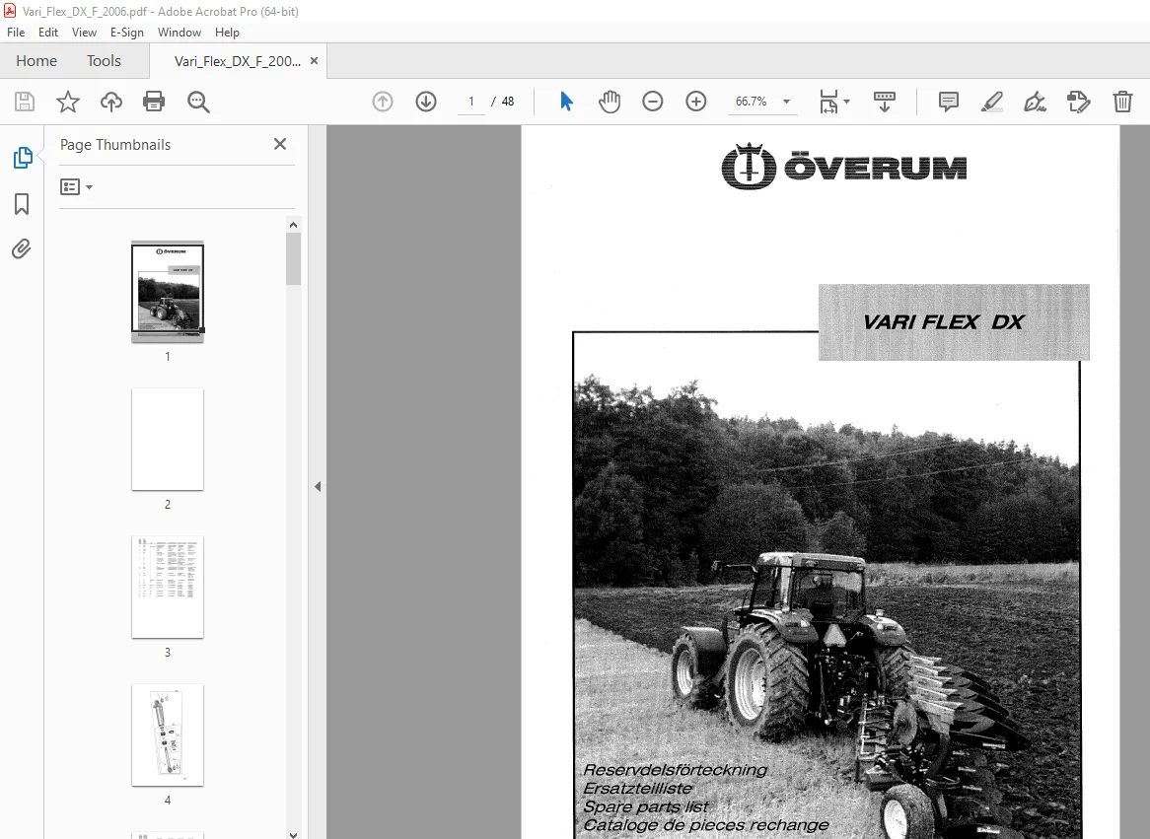Screen dimensions: 1150x839
Task: Close the Page Thumbnails panel
Action: (280, 145)
